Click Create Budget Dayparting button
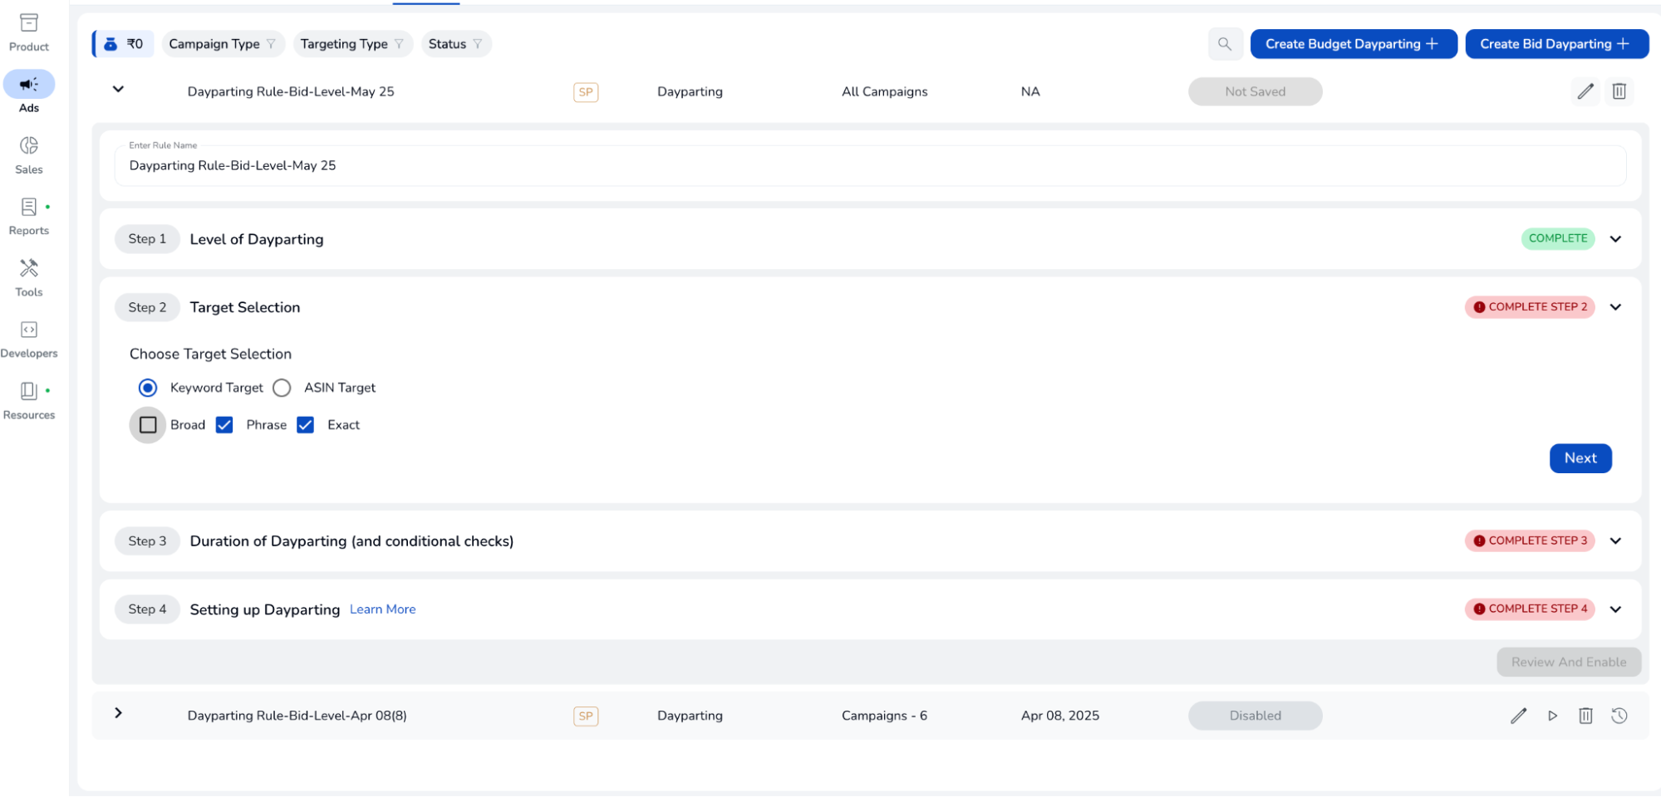Viewport: 1661px width, 797px height. [x=1354, y=44]
